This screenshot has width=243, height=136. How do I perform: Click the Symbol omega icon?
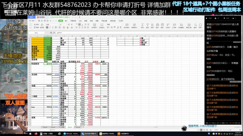coord(200,25)
